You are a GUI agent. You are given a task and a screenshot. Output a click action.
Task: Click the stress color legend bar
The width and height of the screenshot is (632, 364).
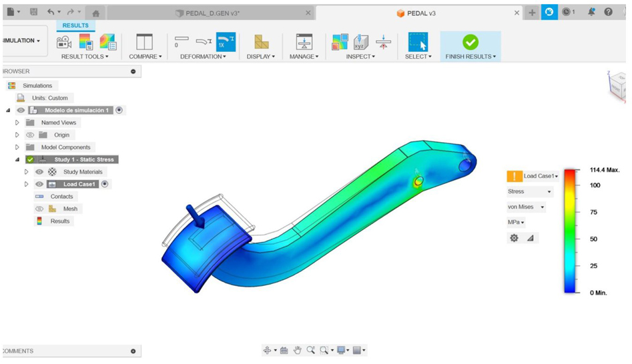coord(571,231)
